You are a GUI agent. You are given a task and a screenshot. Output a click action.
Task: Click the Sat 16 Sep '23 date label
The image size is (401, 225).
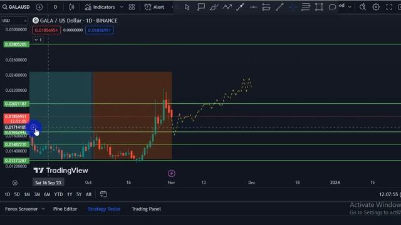coord(48,182)
